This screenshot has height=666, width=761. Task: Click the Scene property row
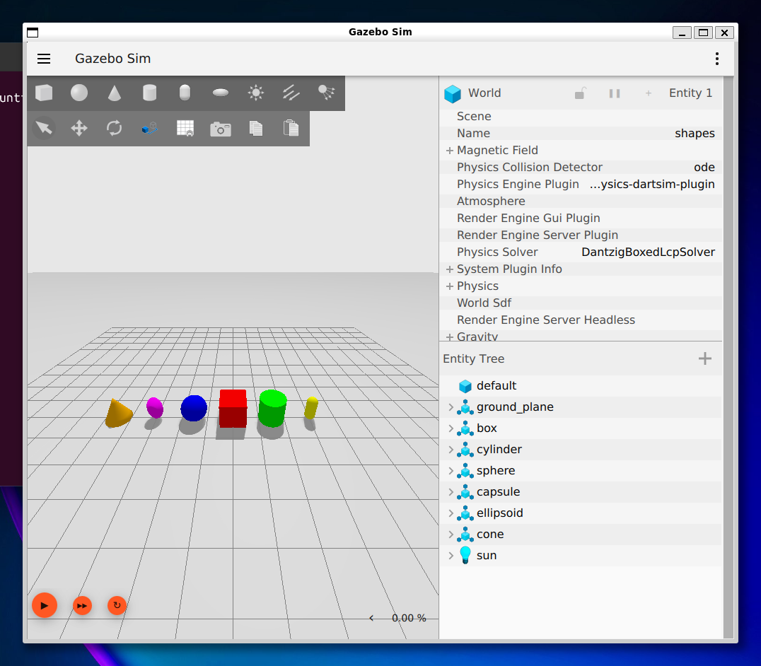(581, 117)
